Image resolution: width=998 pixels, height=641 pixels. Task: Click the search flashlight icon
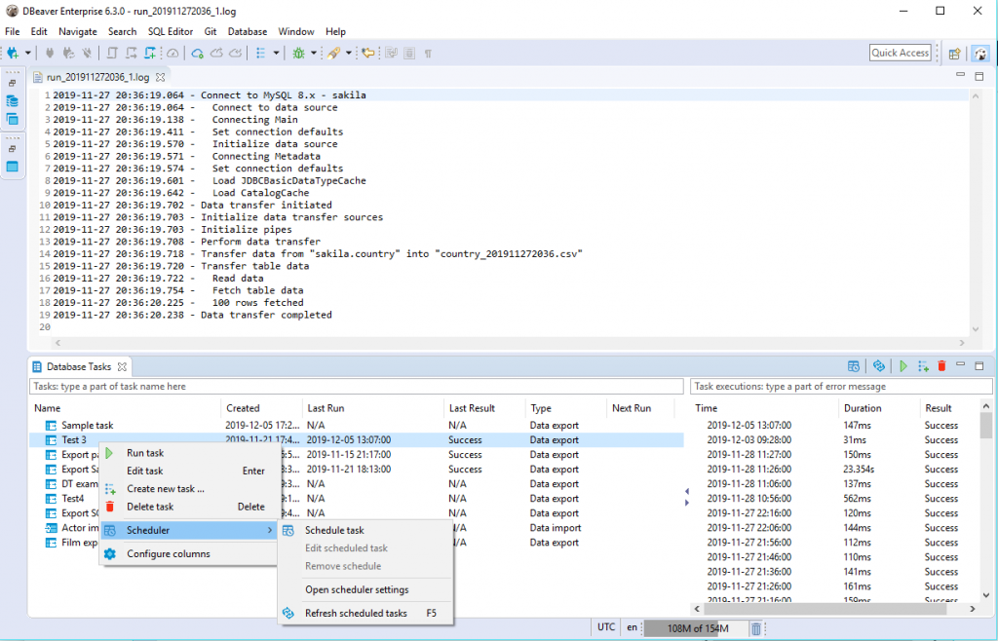pos(333,54)
